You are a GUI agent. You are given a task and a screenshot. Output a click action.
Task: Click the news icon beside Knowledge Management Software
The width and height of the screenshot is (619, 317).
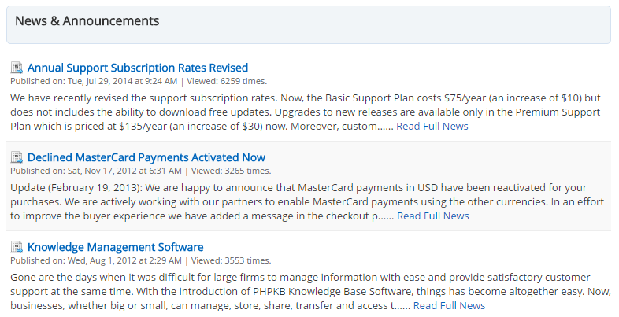point(17,247)
